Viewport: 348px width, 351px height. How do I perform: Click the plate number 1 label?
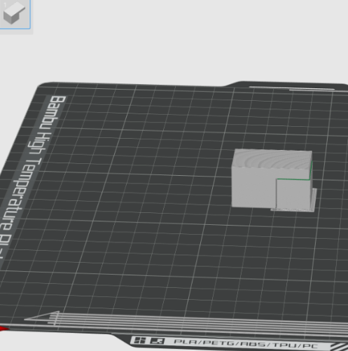click(5, 5)
